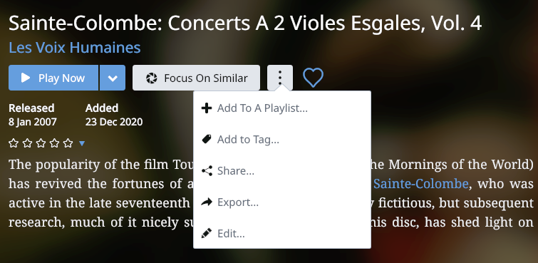538x263 pixels.
Task: Rate the album with the fifth star
Action: 68,143
